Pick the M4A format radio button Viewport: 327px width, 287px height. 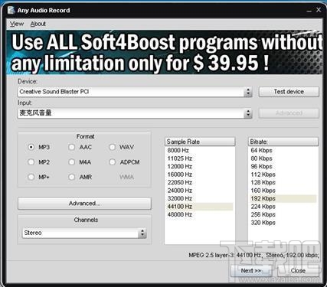tap(72, 162)
